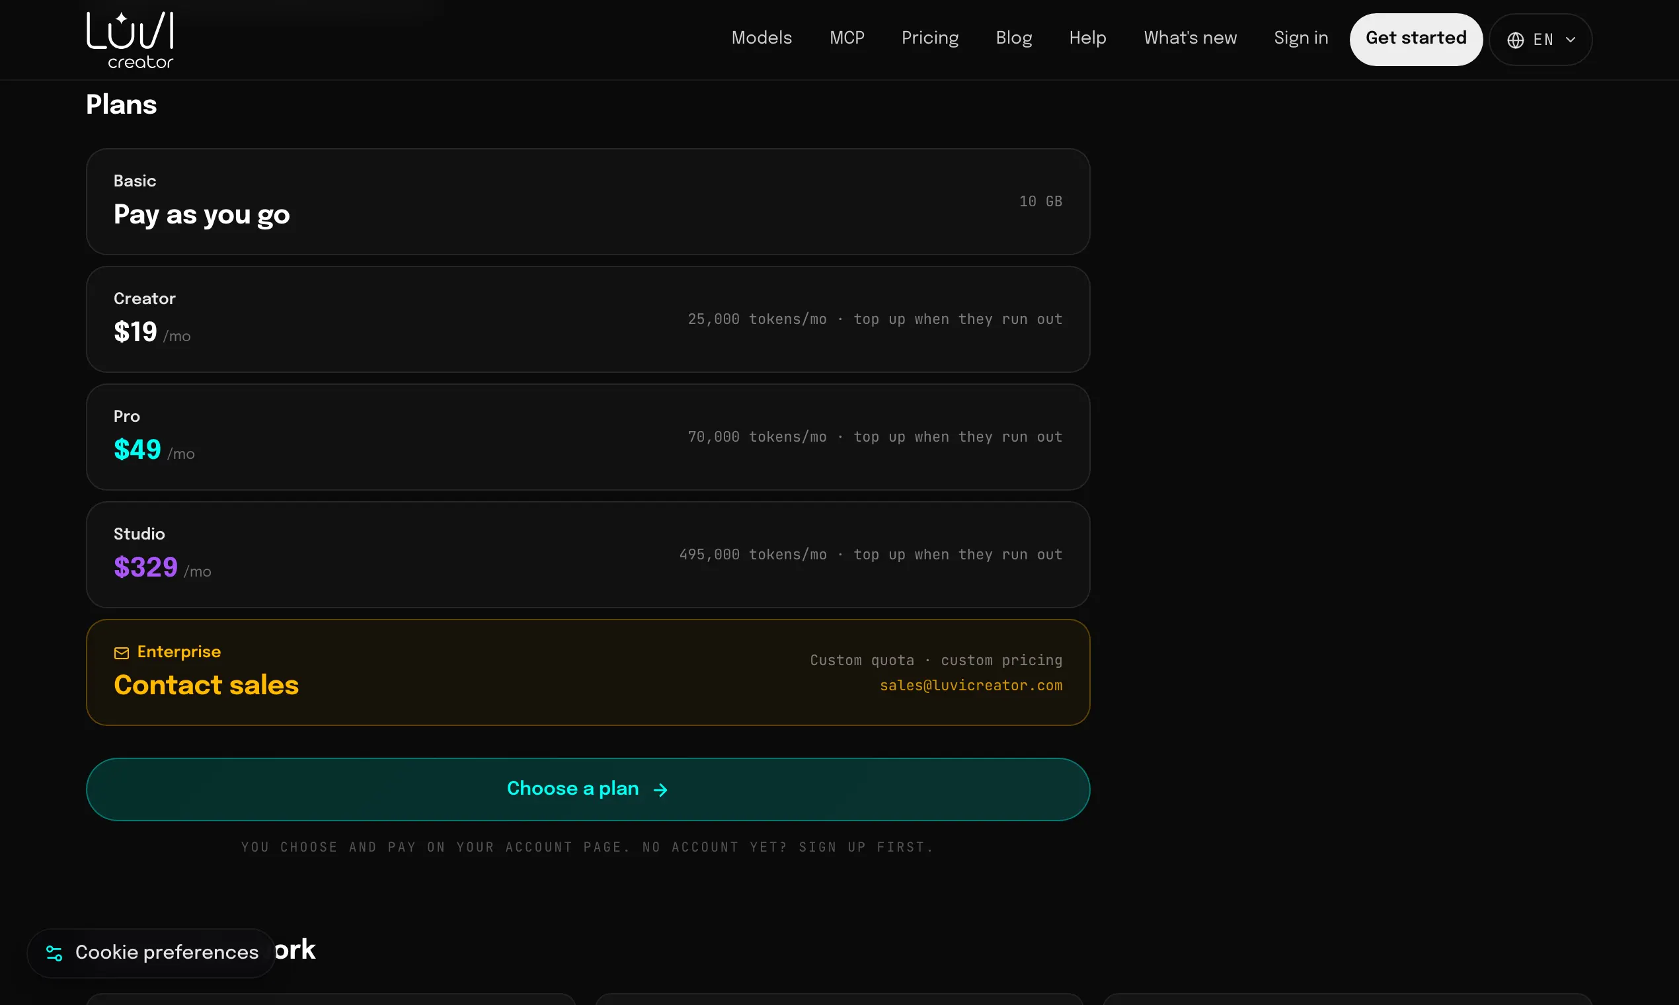View What's new
Screen dimensions: 1679x1005
[x=1191, y=38]
